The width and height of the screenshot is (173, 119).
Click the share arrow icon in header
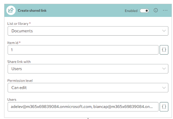click(x=11, y=10)
